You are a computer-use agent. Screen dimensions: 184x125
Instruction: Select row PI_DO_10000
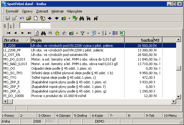89,96
